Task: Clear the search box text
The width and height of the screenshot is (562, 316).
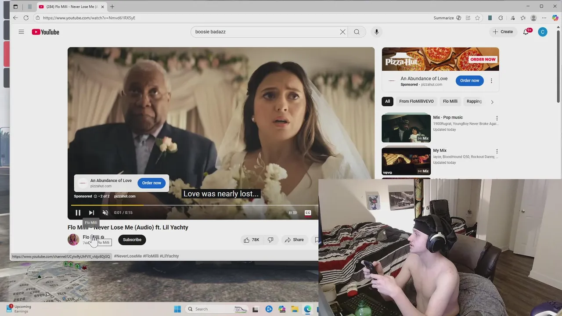Action: [342, 32]
